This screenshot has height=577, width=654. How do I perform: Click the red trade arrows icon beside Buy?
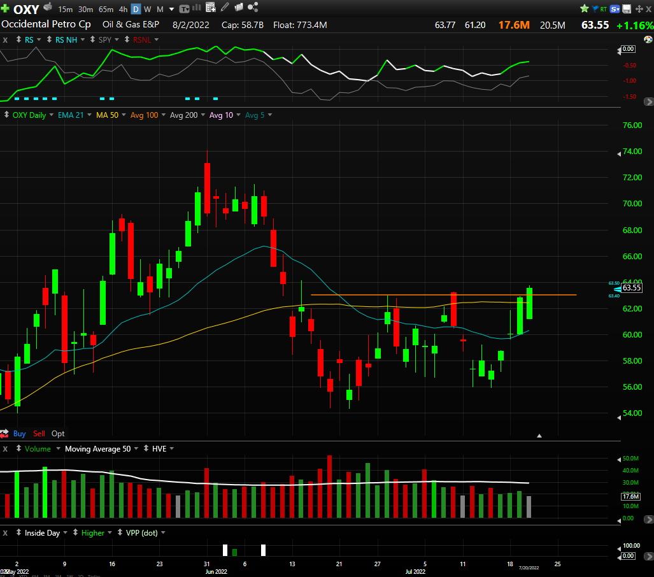(x=4, y=434)
